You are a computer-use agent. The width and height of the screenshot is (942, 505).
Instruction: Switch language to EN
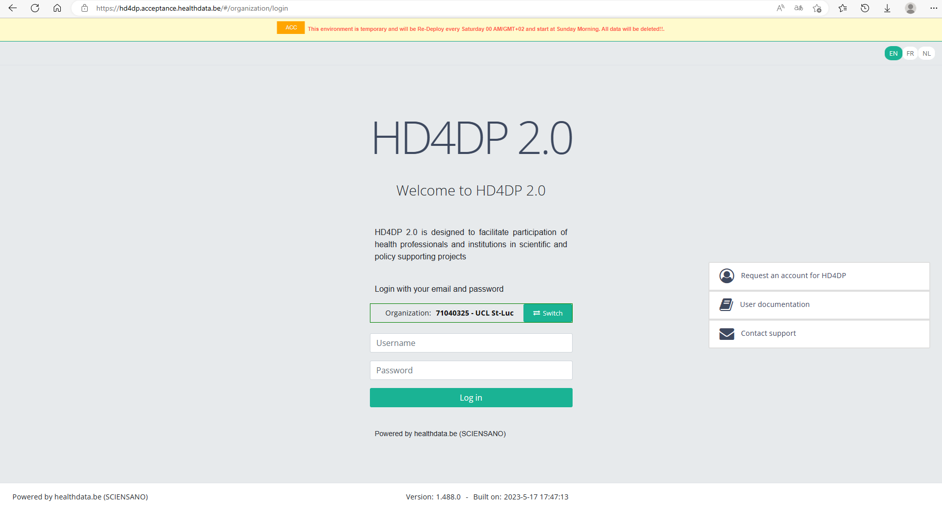(x=893, y=53)
